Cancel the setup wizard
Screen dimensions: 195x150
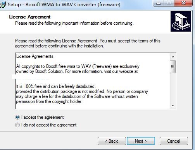point(174,141)
